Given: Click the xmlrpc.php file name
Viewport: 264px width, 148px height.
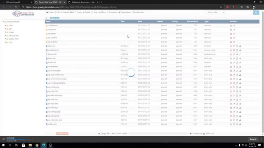Looking at the screenshot, I should [x=52, y=124].
